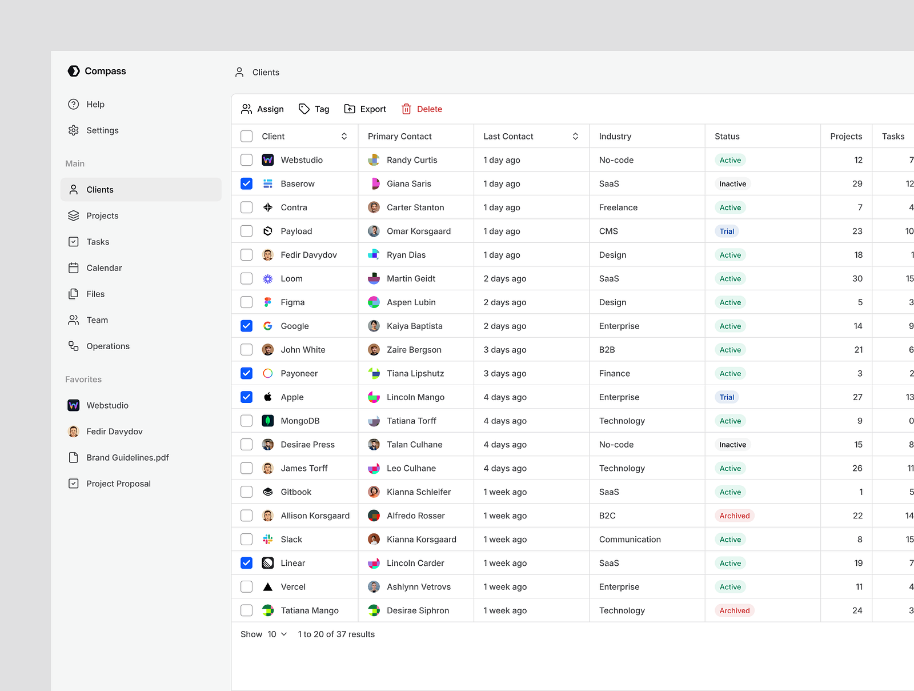Click Trial status badge for Payload

pos(727,231)
